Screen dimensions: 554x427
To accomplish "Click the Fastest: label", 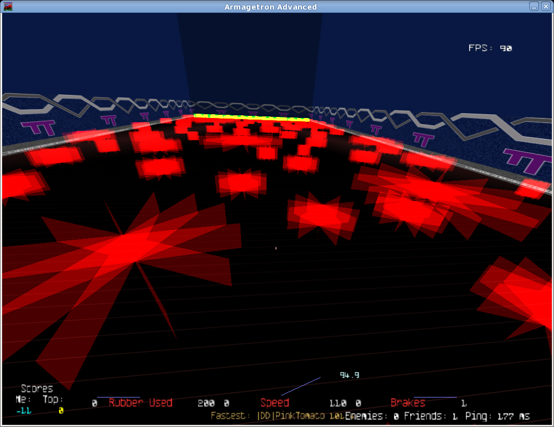I will pyautogui.click(x=230, y=416).
